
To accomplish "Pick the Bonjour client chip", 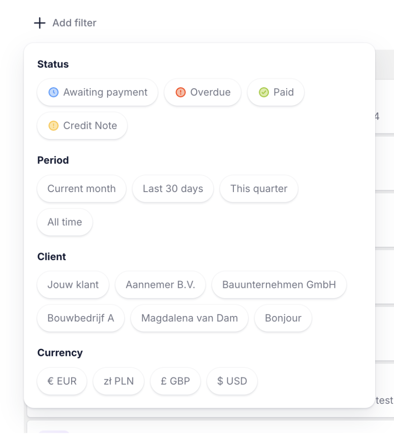I will click(283, 318).
